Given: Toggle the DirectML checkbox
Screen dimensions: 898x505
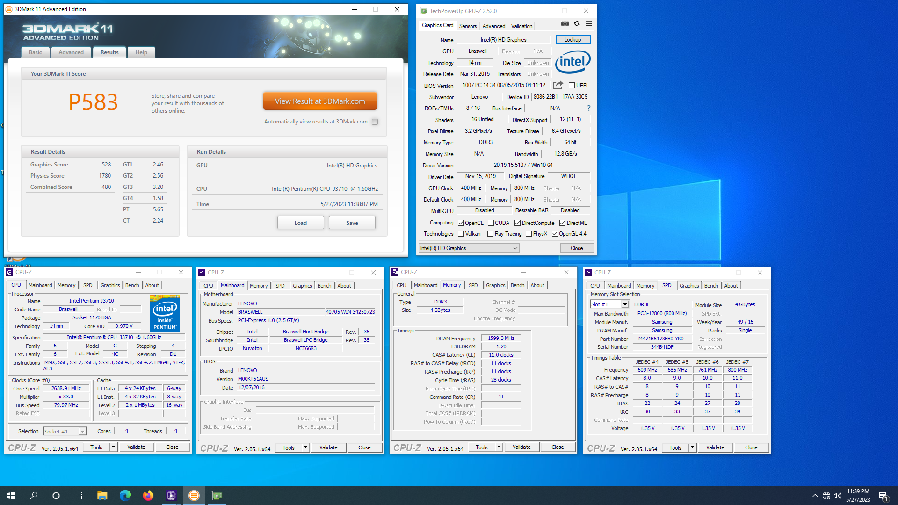Looking at the screenshot, I should pos(562,223).
